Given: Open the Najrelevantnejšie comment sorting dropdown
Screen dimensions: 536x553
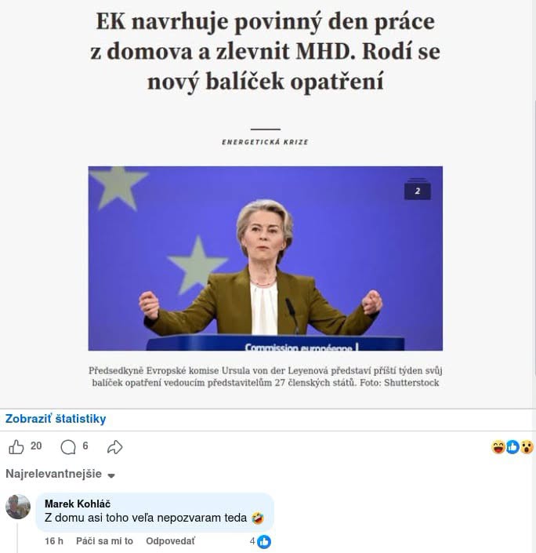Looking at the screenshot, I should coord(60,474).
